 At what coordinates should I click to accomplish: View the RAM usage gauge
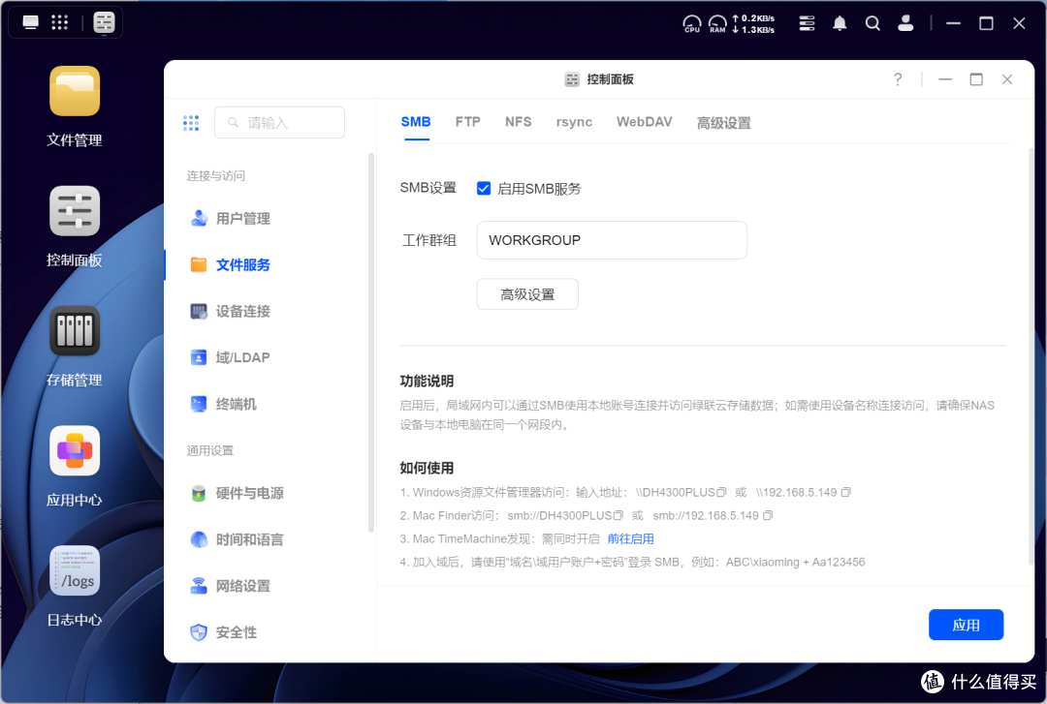717,24
